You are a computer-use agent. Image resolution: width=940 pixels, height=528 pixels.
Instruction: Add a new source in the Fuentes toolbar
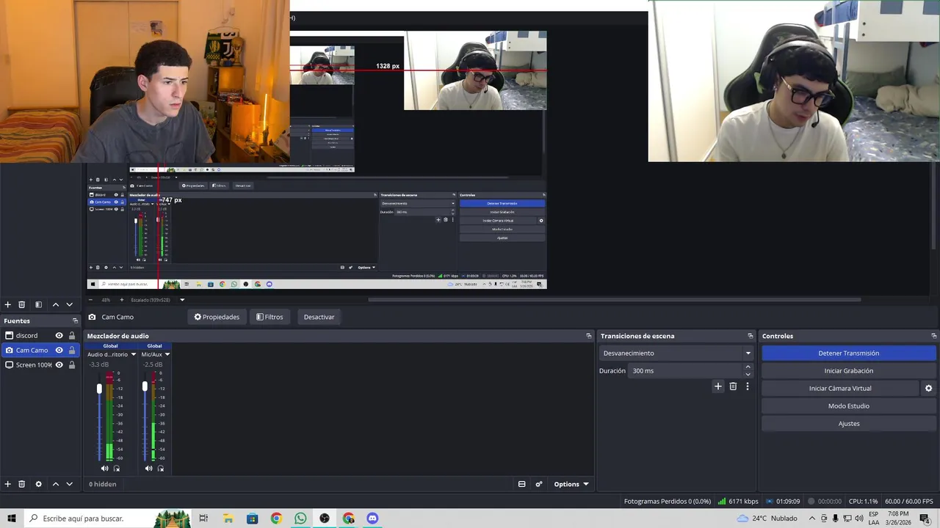(x=7, y=484)
